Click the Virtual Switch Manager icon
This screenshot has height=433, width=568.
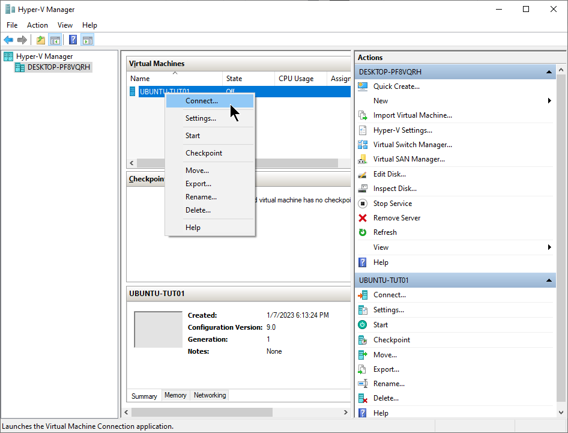[x=363, y=145]
